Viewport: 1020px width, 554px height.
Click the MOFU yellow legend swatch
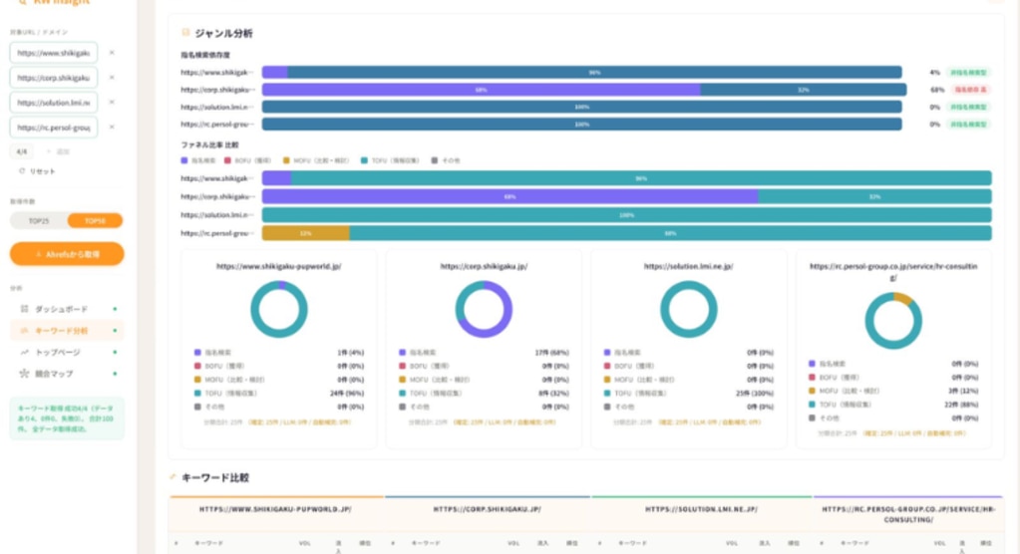click(286, 160)
